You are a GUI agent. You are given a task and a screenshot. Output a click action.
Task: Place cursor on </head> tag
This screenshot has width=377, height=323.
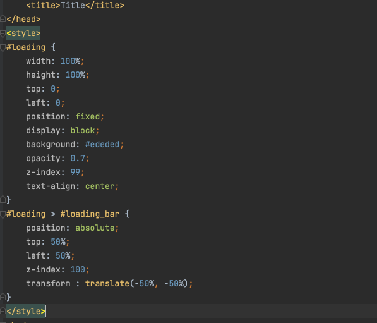click(23, 19)
